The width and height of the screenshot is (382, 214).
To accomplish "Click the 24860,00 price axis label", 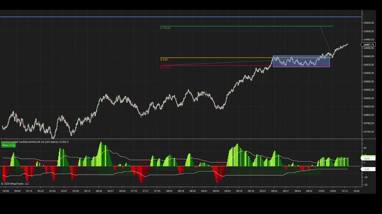I will (x=369, y=90).
